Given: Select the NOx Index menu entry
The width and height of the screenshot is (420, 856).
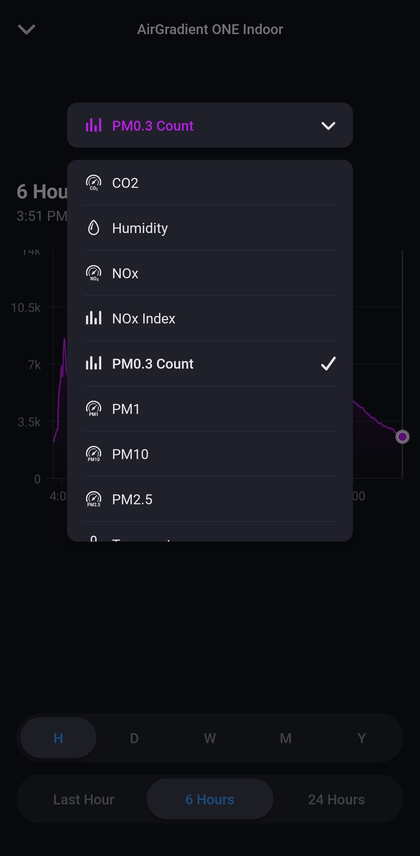Looking at the screenshot, I should pos(143,319).
